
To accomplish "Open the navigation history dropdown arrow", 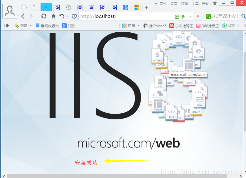I will coord(37,16).
